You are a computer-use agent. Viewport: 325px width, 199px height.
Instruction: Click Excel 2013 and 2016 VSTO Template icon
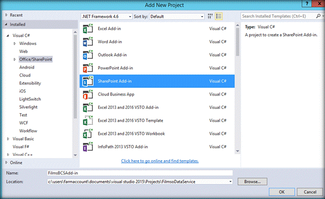(x=87, y=120)
